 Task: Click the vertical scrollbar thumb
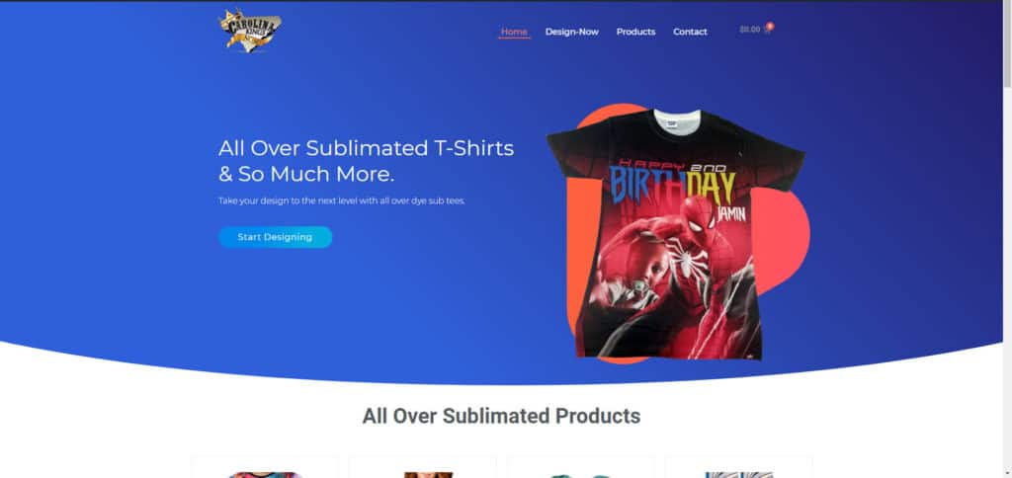pyautogui.click(x=1007, y=43)
